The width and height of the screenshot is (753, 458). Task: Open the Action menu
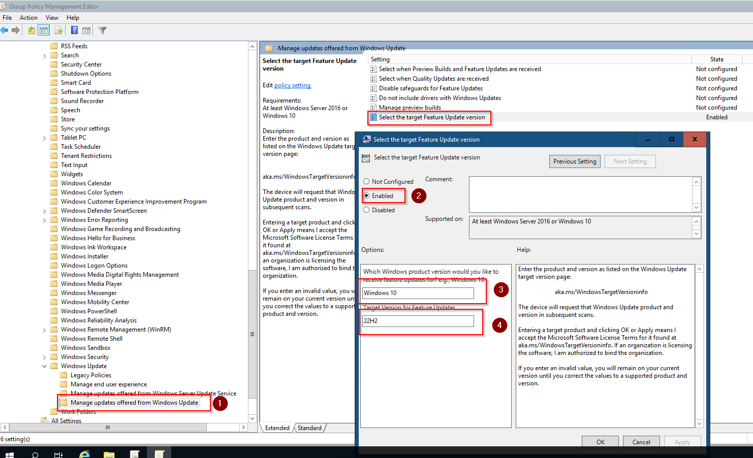pos(28,18)
